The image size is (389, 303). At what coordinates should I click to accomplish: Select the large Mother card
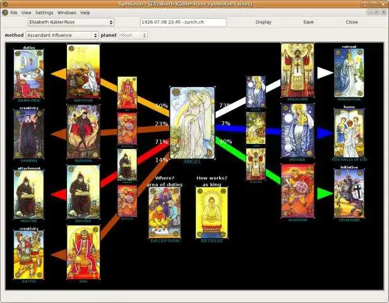(x=297, y=131)
